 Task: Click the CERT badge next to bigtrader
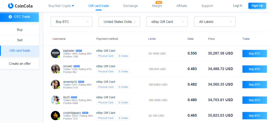79,51
